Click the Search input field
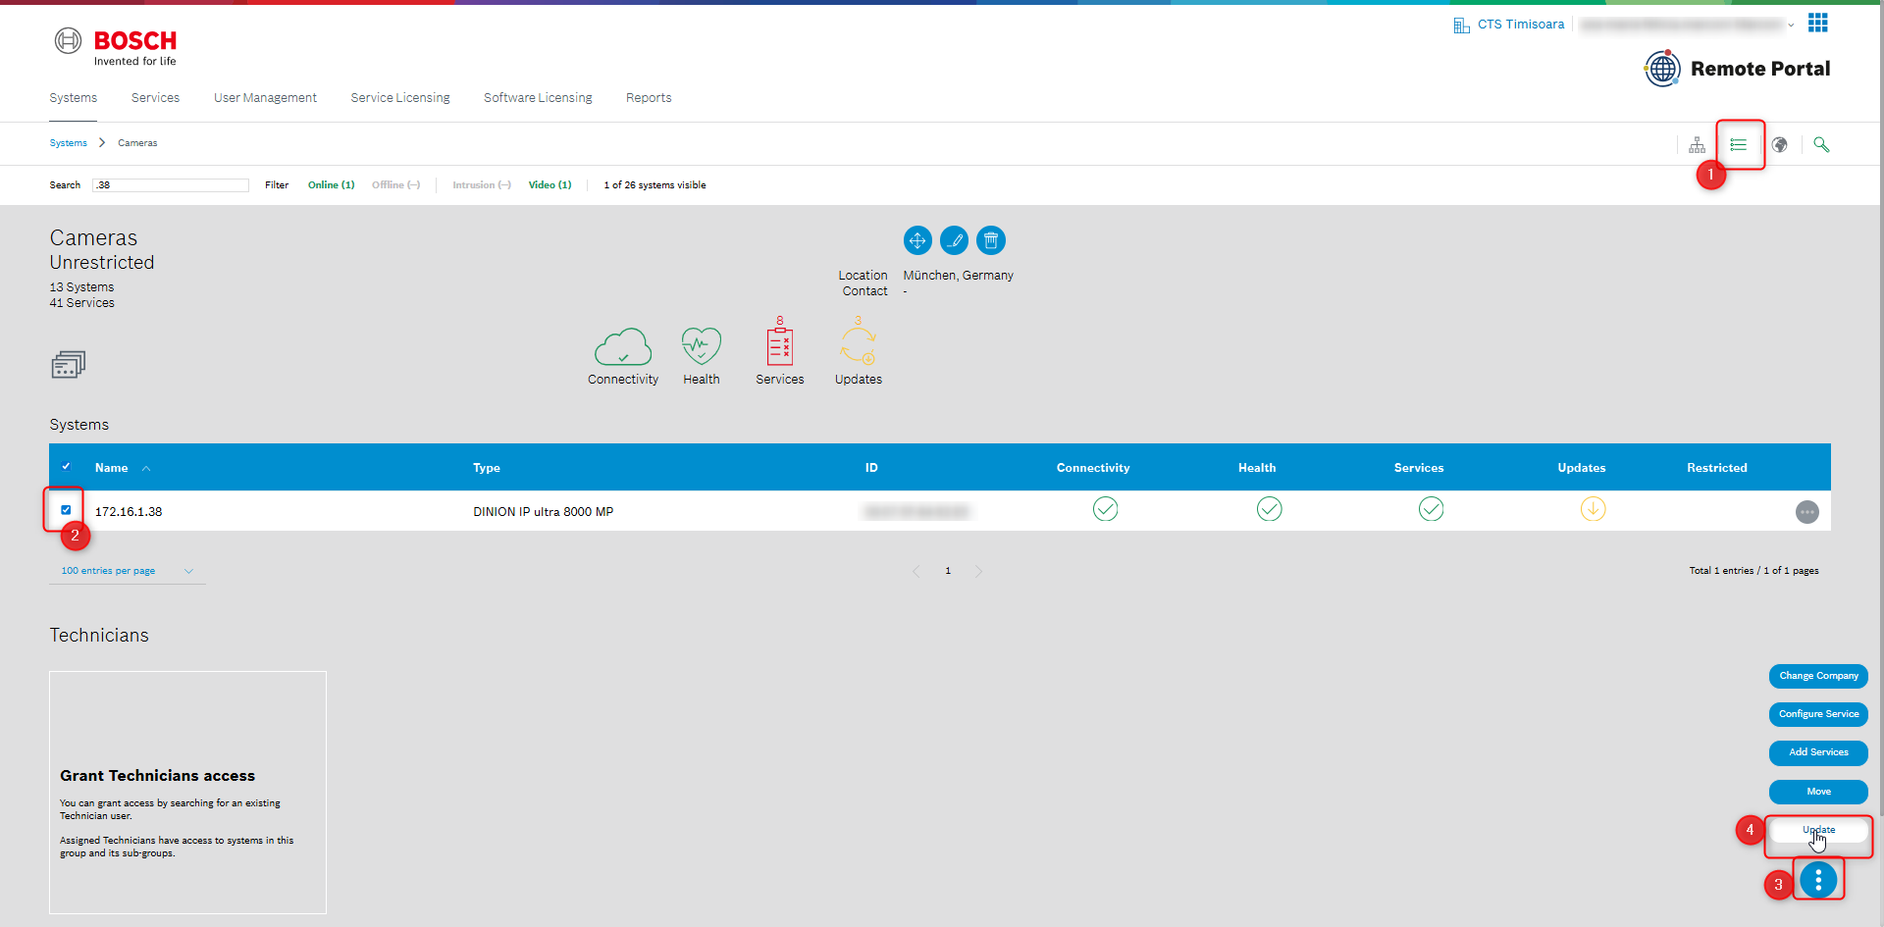The height and width of the screenshot is (927, 1884). point(171,185)
